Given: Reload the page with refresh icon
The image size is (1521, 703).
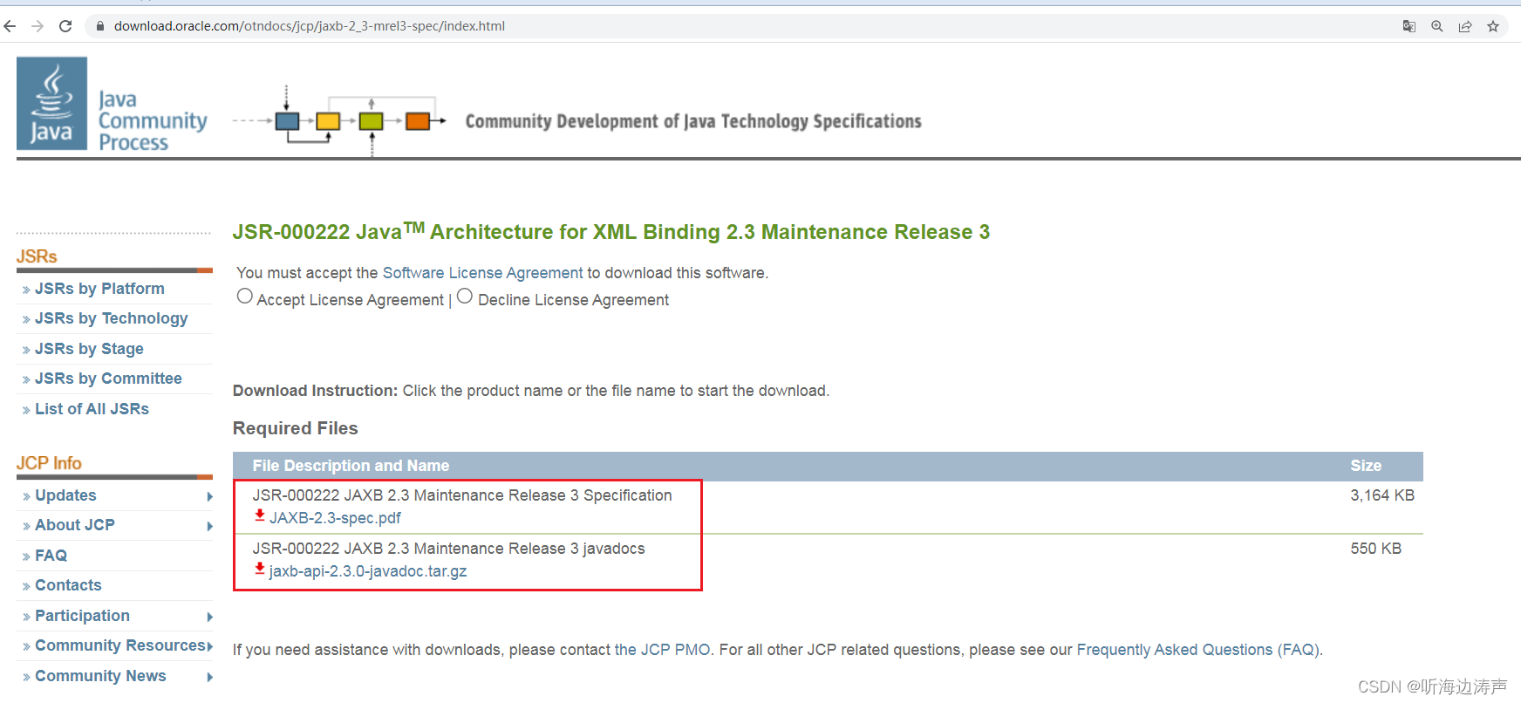Looking at the screenshot, I should (x=65, y=26).
